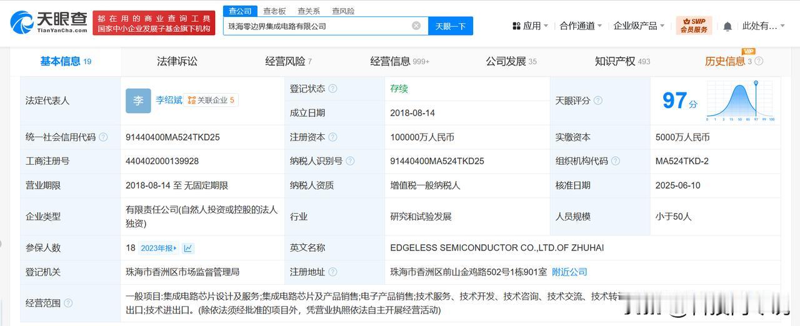The width and height of the screenshot is (800, 326).
Task: Open 李绍斌 legal representative link
Action: (169, 100)
